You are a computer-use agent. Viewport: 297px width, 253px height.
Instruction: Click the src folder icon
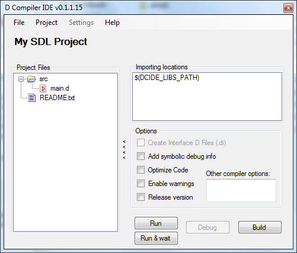(31, 79)
